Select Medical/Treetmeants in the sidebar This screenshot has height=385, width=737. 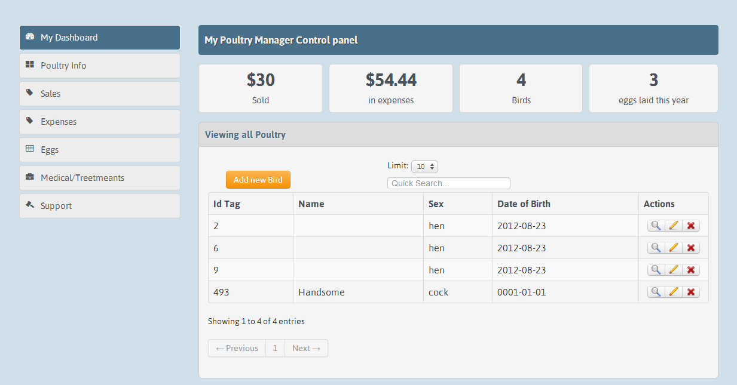pyautogui.click(x=100, y=178)
